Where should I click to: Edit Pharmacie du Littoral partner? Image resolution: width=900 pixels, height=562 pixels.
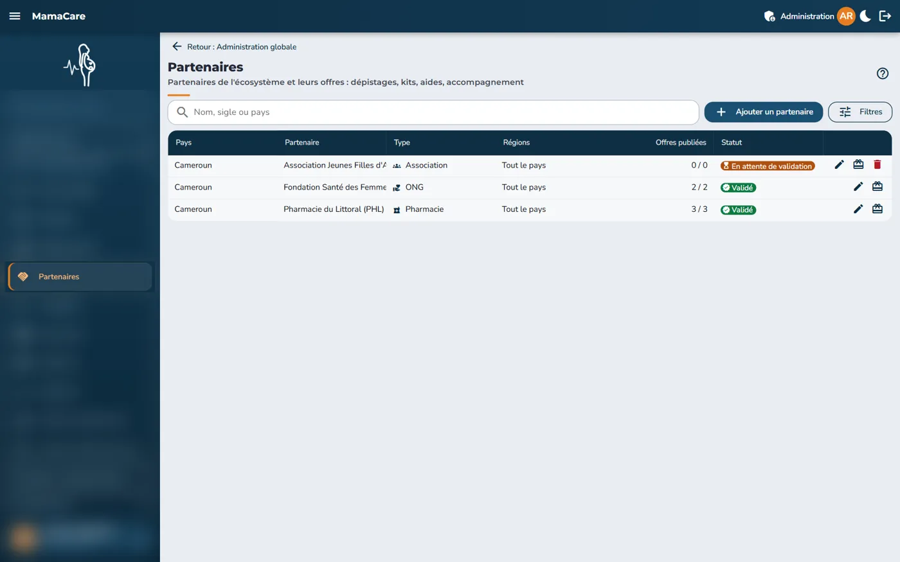[x=858, y=209]
